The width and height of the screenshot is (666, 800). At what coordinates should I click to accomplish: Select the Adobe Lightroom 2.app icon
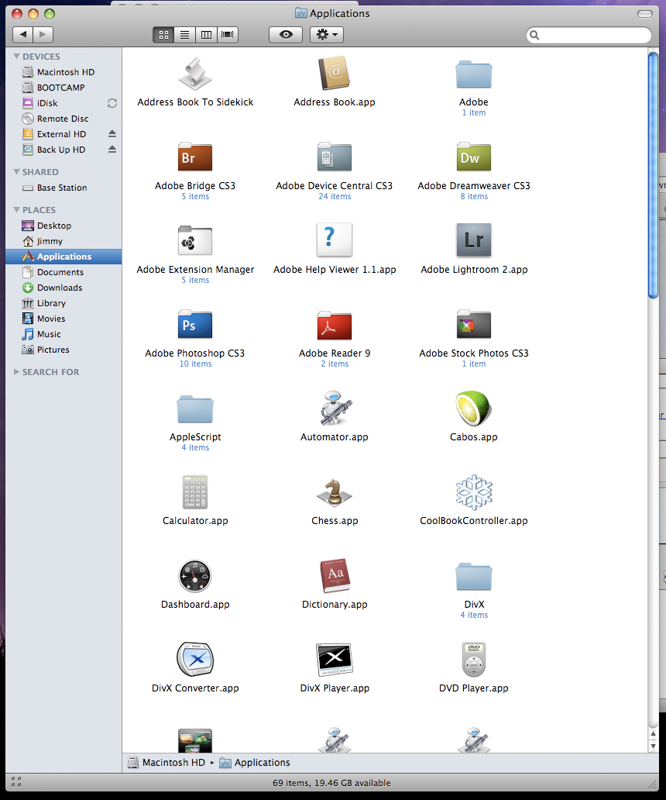pyautogui.click(x=474, y=240)
